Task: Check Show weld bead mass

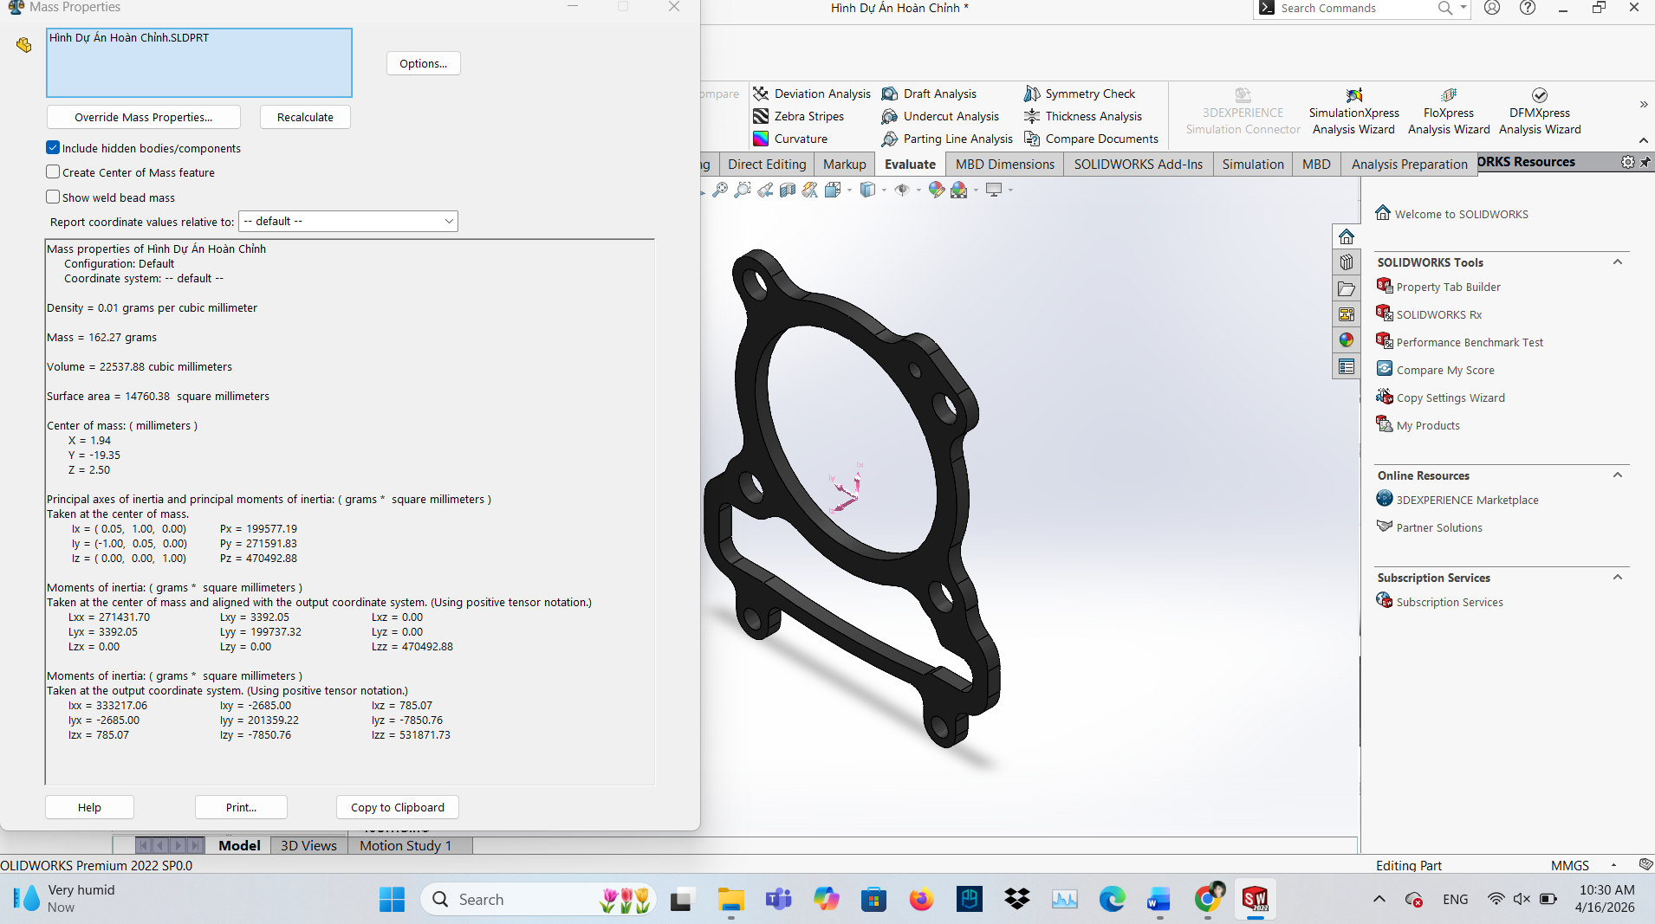Action: [x=53, y=197]
